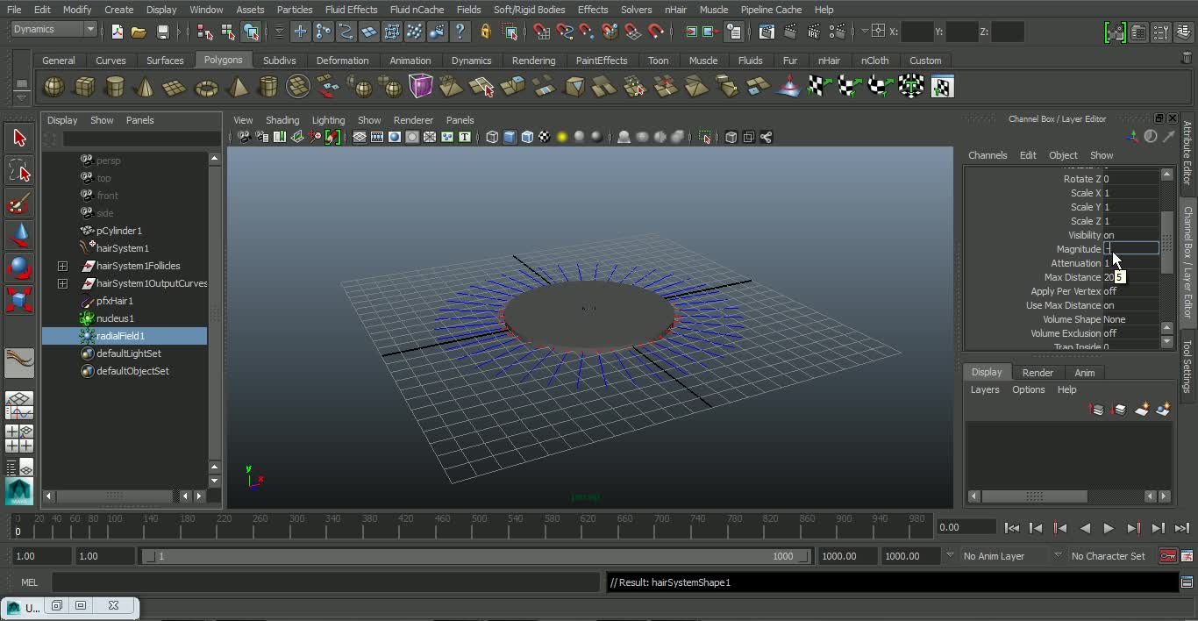Select the Paint Selection tool
1198x621 pixels.
click(x=19, y=203)
